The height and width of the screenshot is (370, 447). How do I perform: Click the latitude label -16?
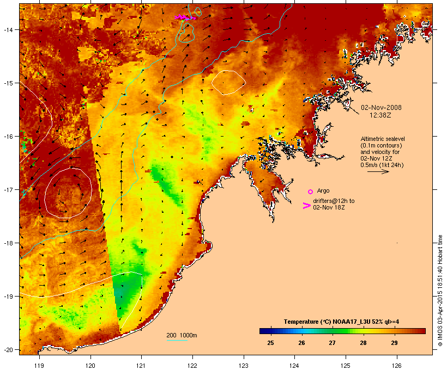click(x=8, y=137)
